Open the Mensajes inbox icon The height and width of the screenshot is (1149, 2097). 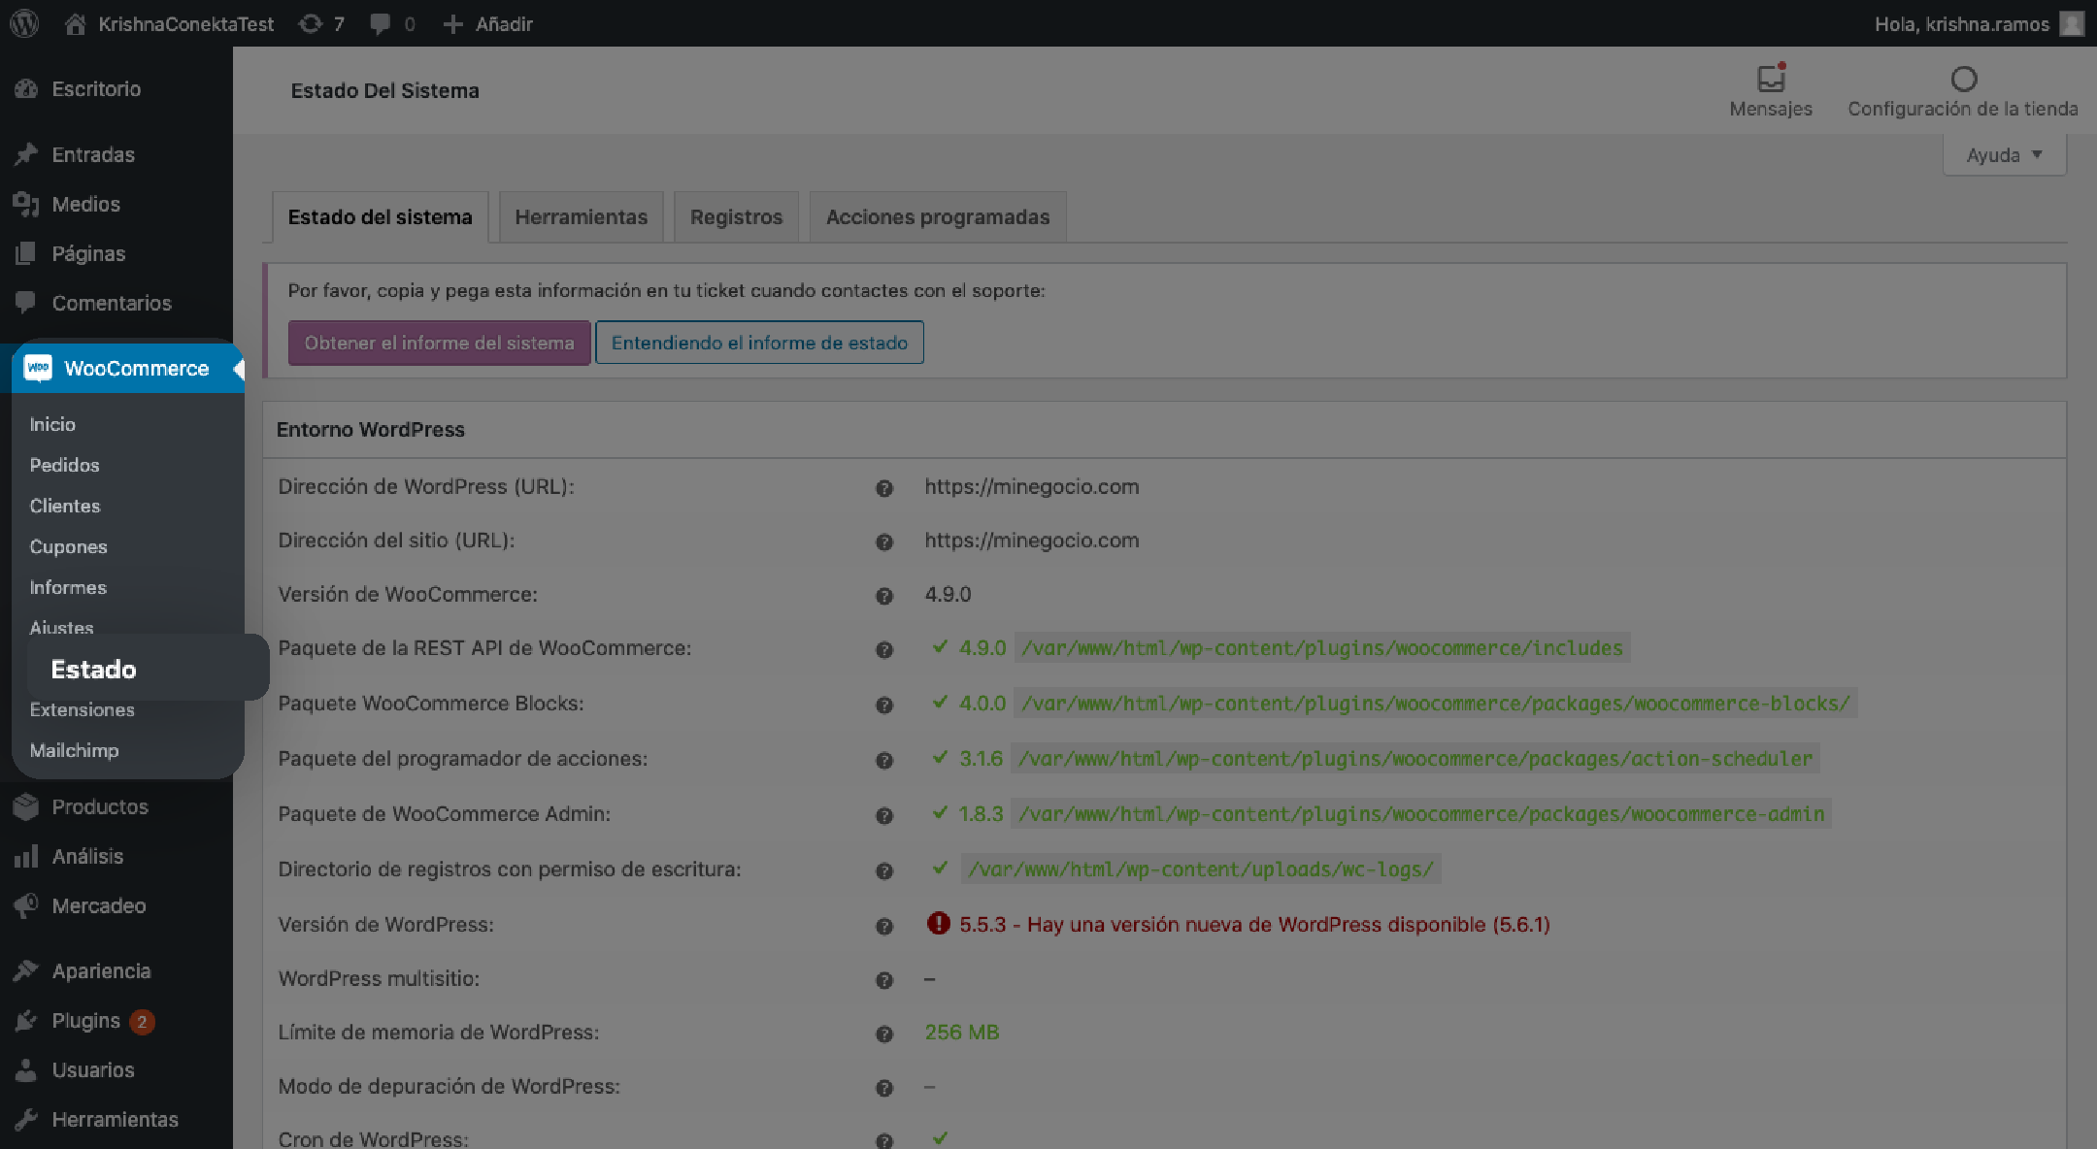click(x=1771, y=78)
